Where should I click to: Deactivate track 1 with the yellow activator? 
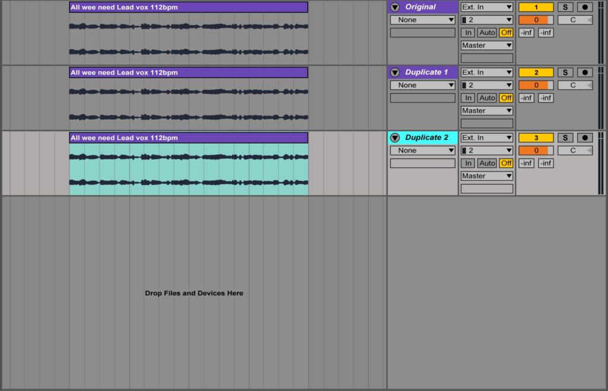[536, 7]
